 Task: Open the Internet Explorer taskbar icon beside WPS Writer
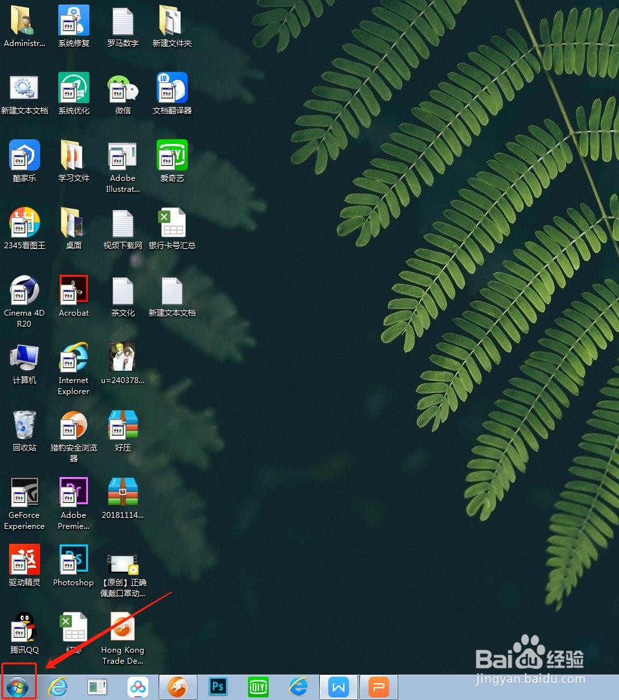click(x=298, y=686)
